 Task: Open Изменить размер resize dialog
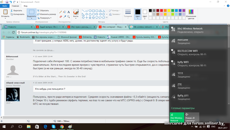click(47, 14)
